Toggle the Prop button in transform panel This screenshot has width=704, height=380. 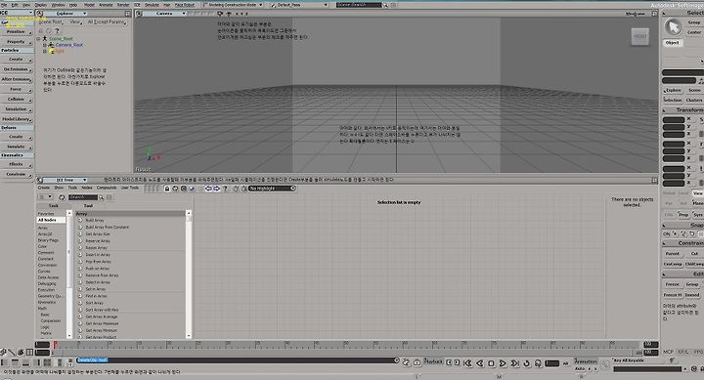click(683, 215)
